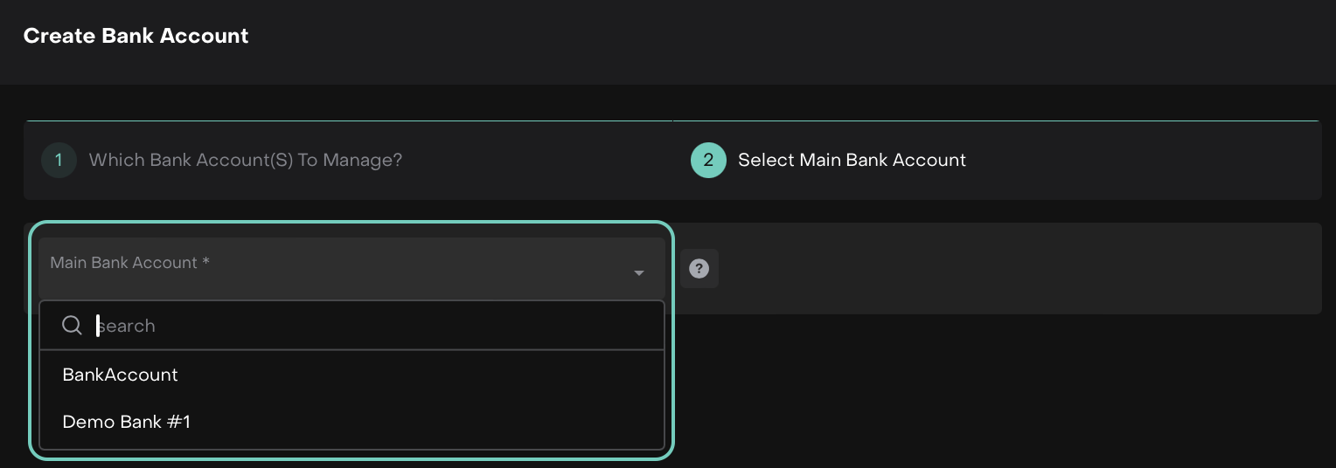Click the Create Bank Account heading
The image size is (1336, 468).
coord(136,36)
